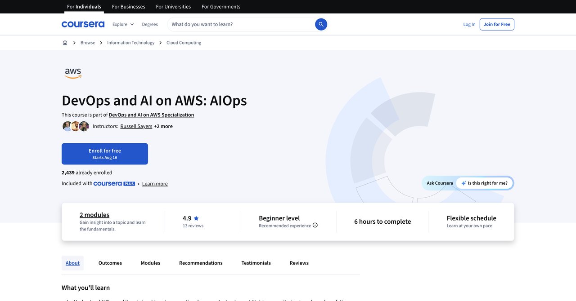The image size is (576, 301).
Task: Open DevOps and AI on AWS Specialization link
Action: tap(151, 115)
